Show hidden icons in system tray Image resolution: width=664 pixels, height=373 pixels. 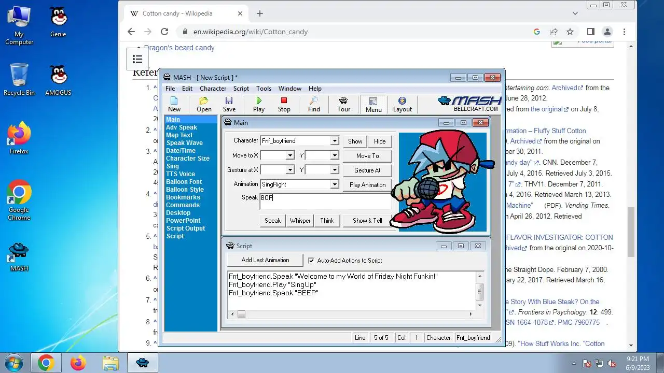click(574, 363)
